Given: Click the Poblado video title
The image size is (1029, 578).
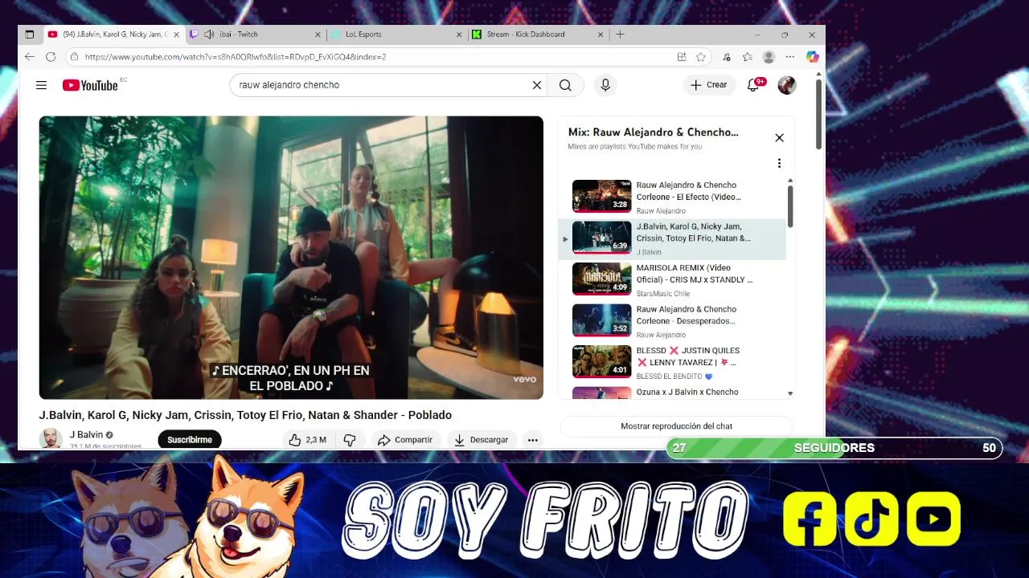Looking at the screenshot, I should click(x=245, y=415).
